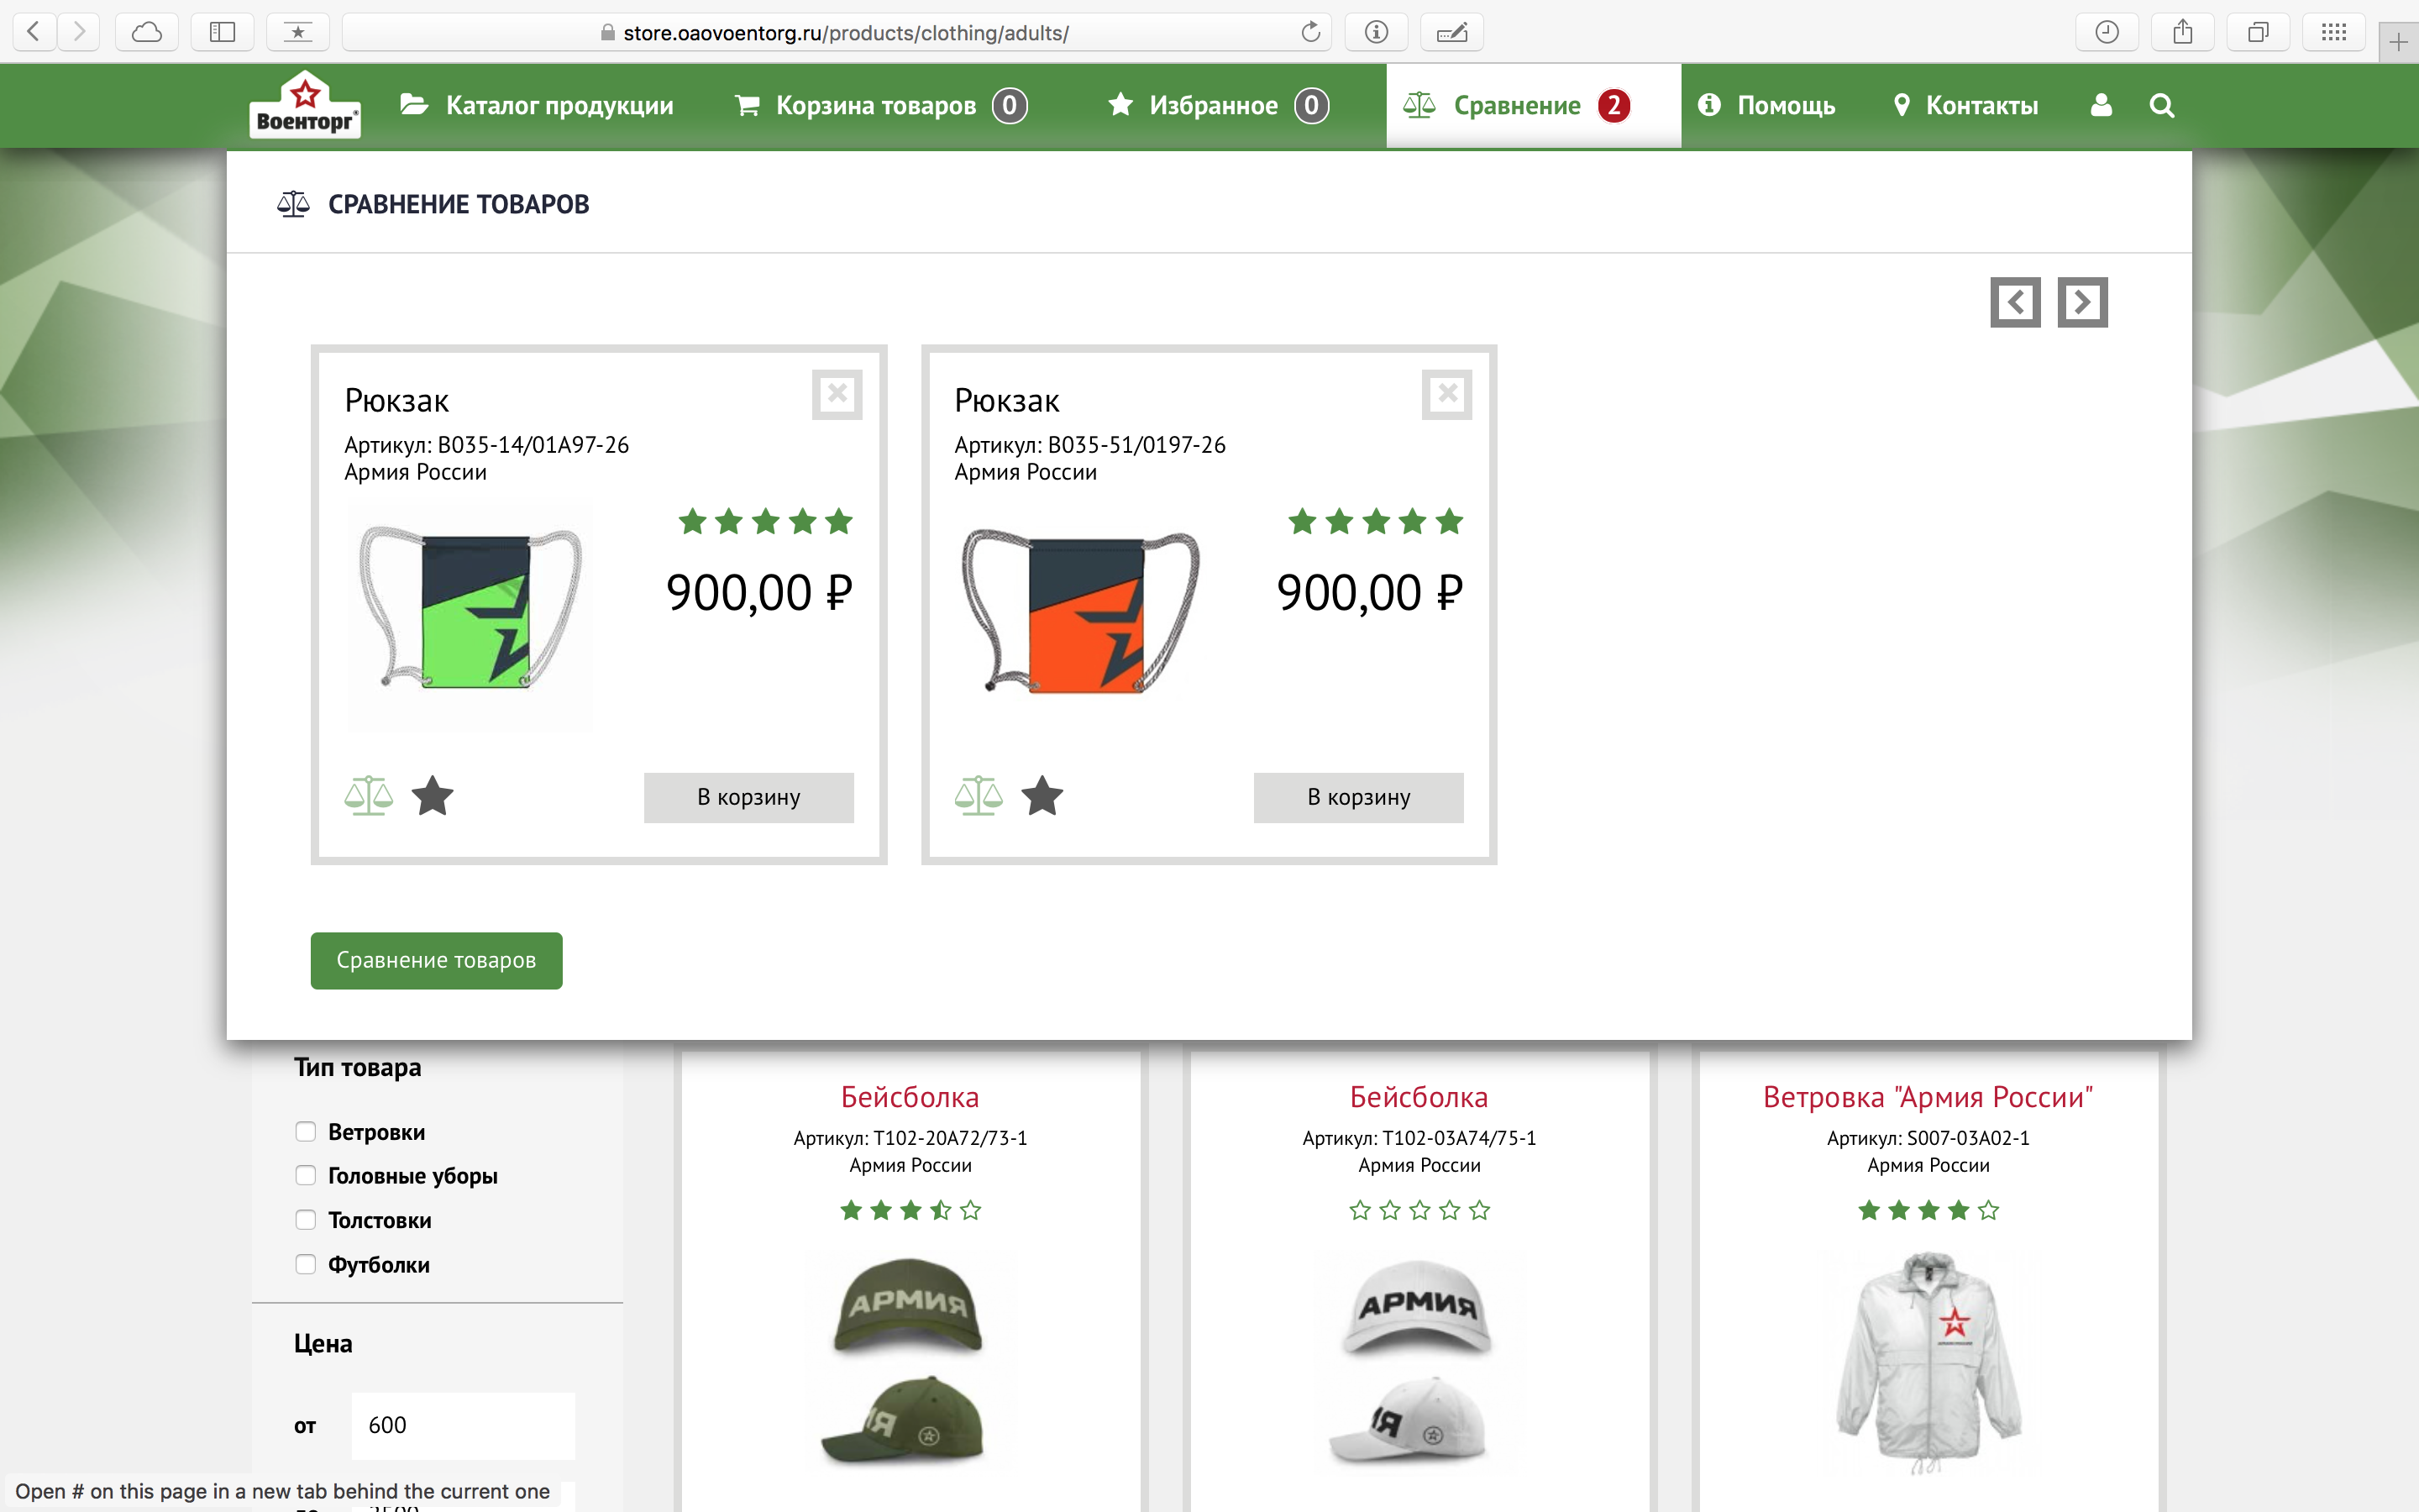2419x1512 pixels.
Task: Click compare scales icon on orange Рюкзак
Action: [979, 796]
